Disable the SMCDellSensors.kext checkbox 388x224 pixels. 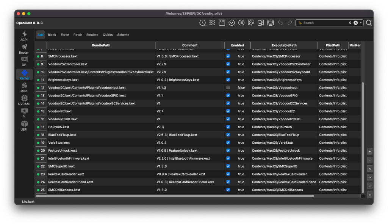(228, 190)
